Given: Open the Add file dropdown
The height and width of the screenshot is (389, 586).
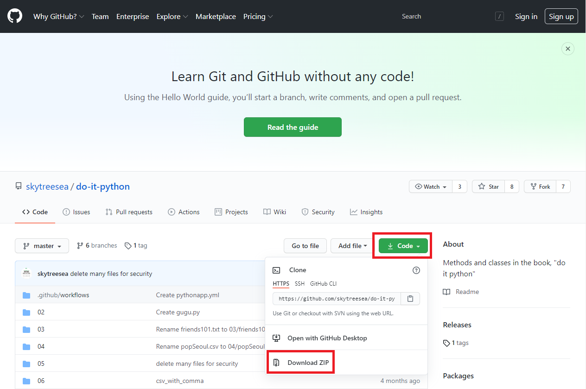Looking at the screenshot, I should [x=352, y=246].
